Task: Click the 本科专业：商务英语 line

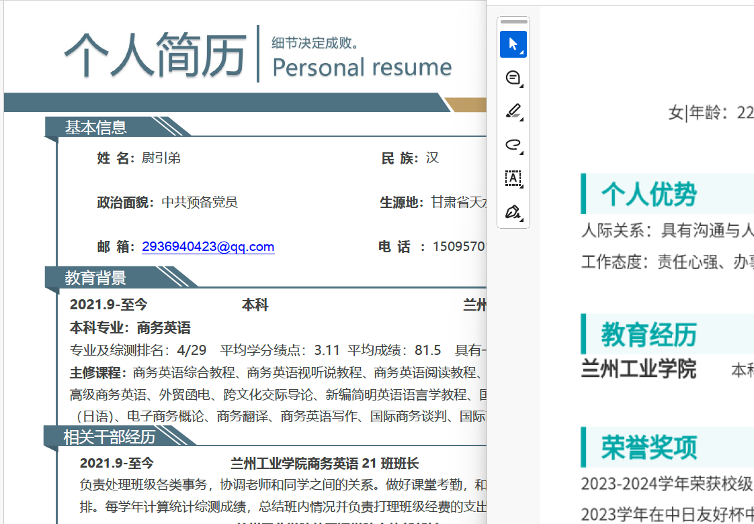Action: tap(130, 328)
